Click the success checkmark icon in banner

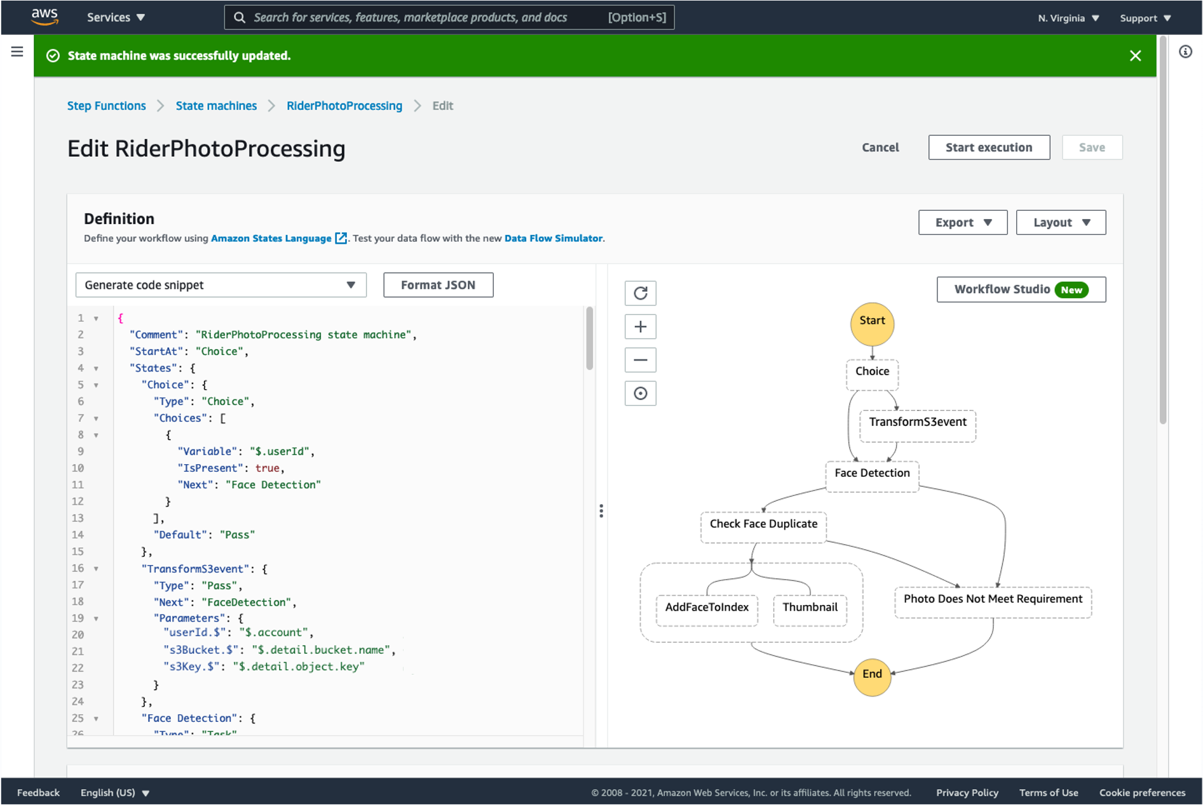coord(53,56)
